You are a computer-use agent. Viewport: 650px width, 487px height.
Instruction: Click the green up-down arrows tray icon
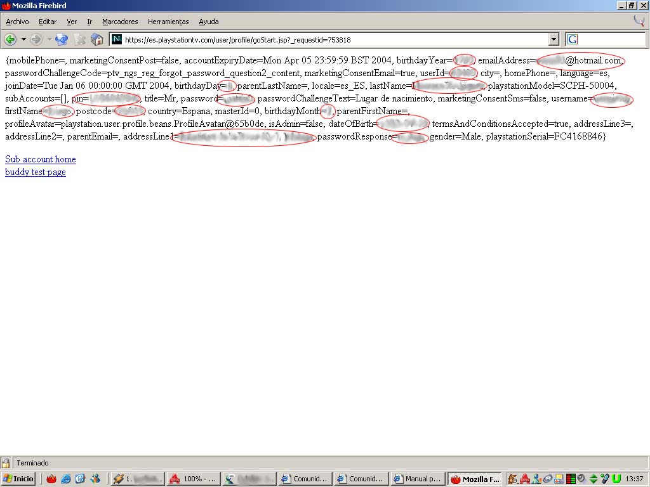click(594, 479)
